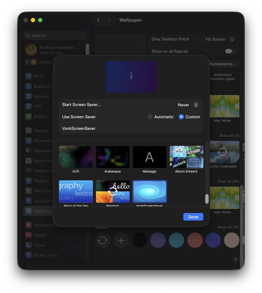The width and height of the screenshot is (262, 293).
Task: Select the dusty red color swatch
Action: (x=195, y=240)
